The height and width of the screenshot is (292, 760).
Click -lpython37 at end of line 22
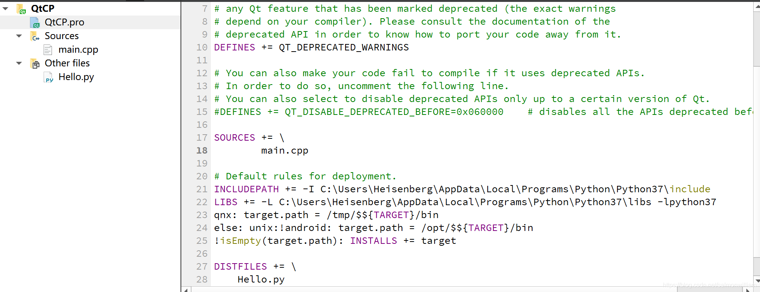point(687,202)
